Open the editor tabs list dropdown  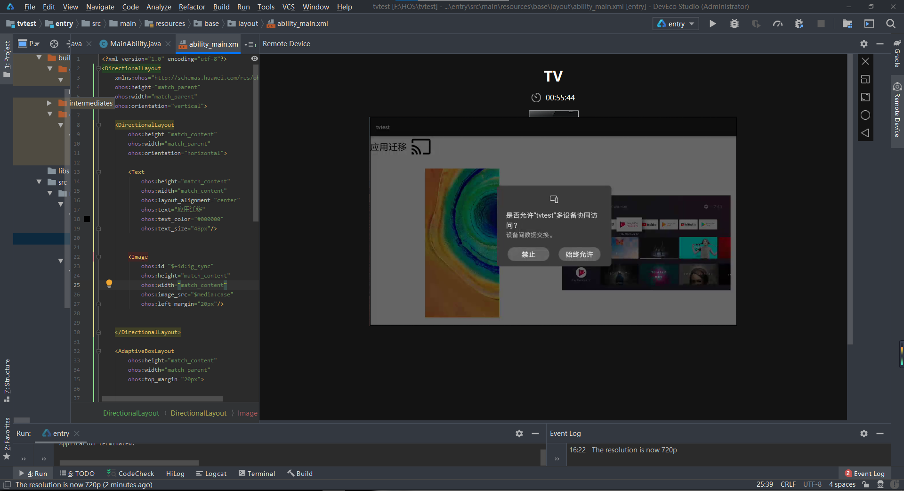(250, 44)
